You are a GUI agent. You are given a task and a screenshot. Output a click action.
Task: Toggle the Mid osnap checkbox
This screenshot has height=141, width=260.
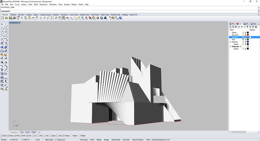click(21, 136)
